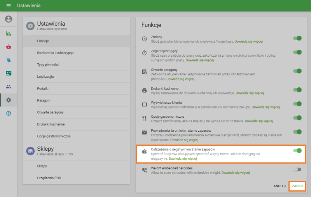The width and height of the screenshot is (311, 197).
Task: Open the reports bar chart icon
Action: pyautogui.click(x=9, y=33)
